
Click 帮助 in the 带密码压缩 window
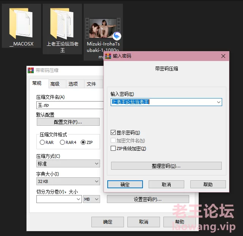coord(180,222)
